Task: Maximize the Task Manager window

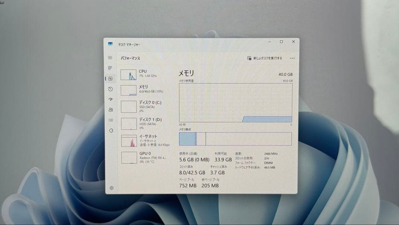Action: point(281,42)
